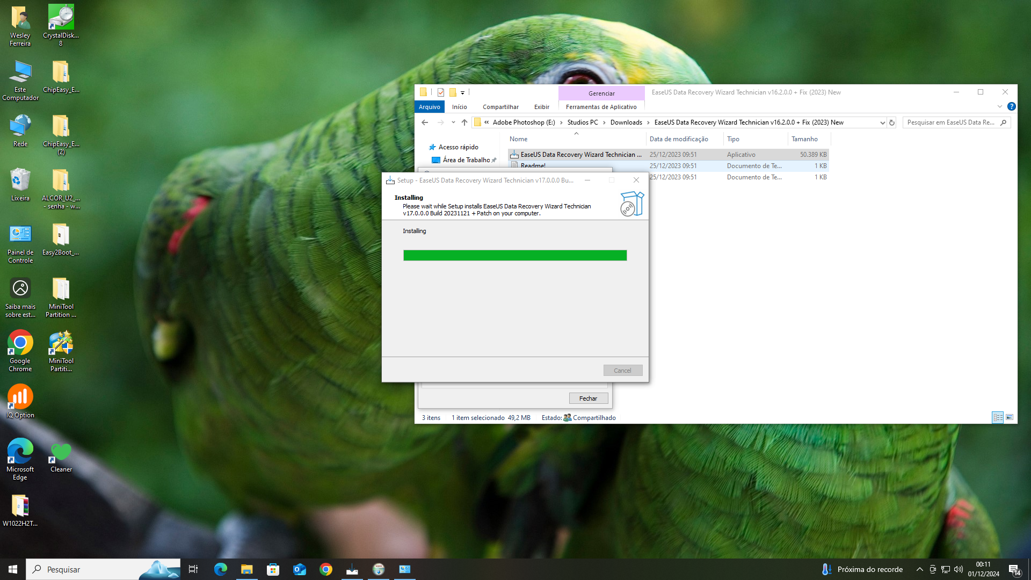Viewport: 1031px width, 580px height.
Task: Open the Arquivo menu
Action: tap(430, 107)
